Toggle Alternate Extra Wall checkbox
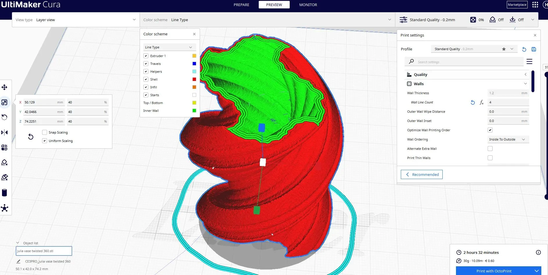The width and height of the screenshot is (548, 275). [490, 149]
